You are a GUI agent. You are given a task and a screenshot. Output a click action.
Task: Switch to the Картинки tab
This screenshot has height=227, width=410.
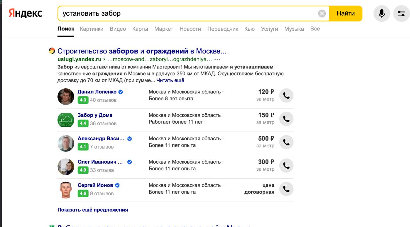[92, 29]
